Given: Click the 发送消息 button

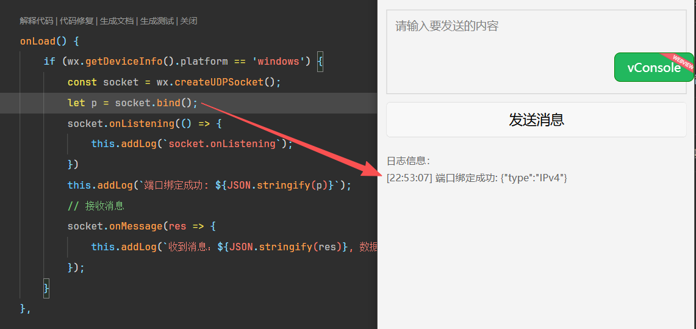Looking at the screenshot, I should pos(536,120).
